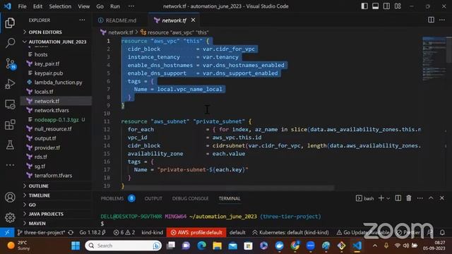Toggle secondary side bar layout button
Image resolution: width=452 pixels, height=254 pixels.
tap(386, 6)
